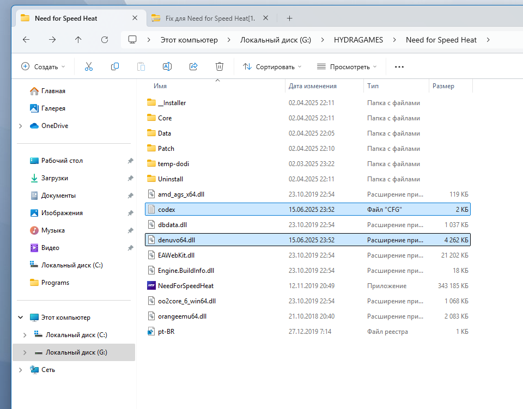The height and width of the screenshot is (409, 523).
Task: Close the Need for Speed Heat tab
Action: click(135, 18)
